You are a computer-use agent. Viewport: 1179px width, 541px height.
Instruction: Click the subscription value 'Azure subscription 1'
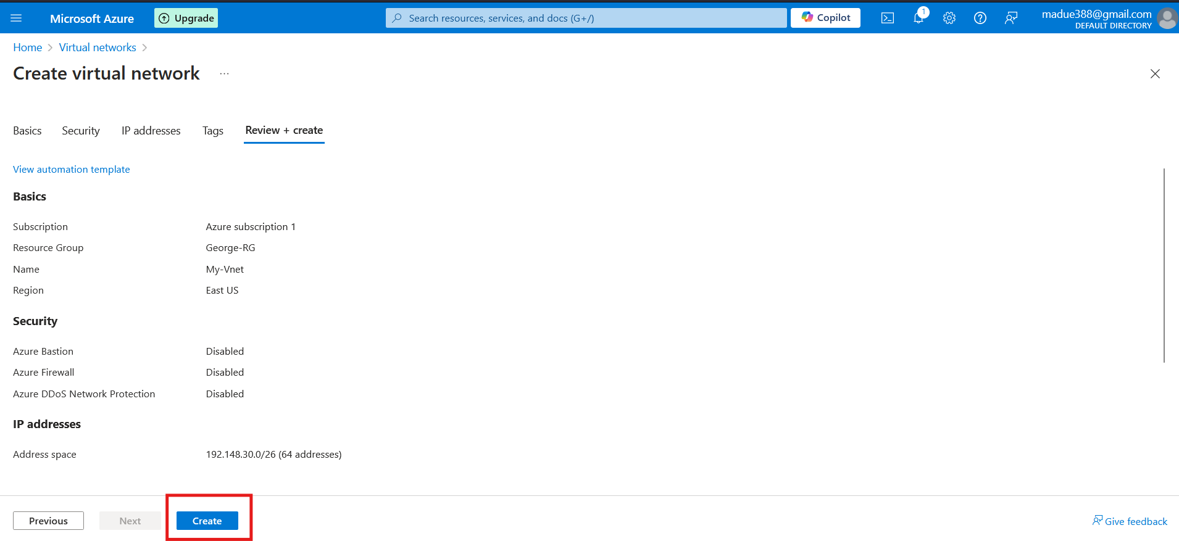click(x=251, y=227)
